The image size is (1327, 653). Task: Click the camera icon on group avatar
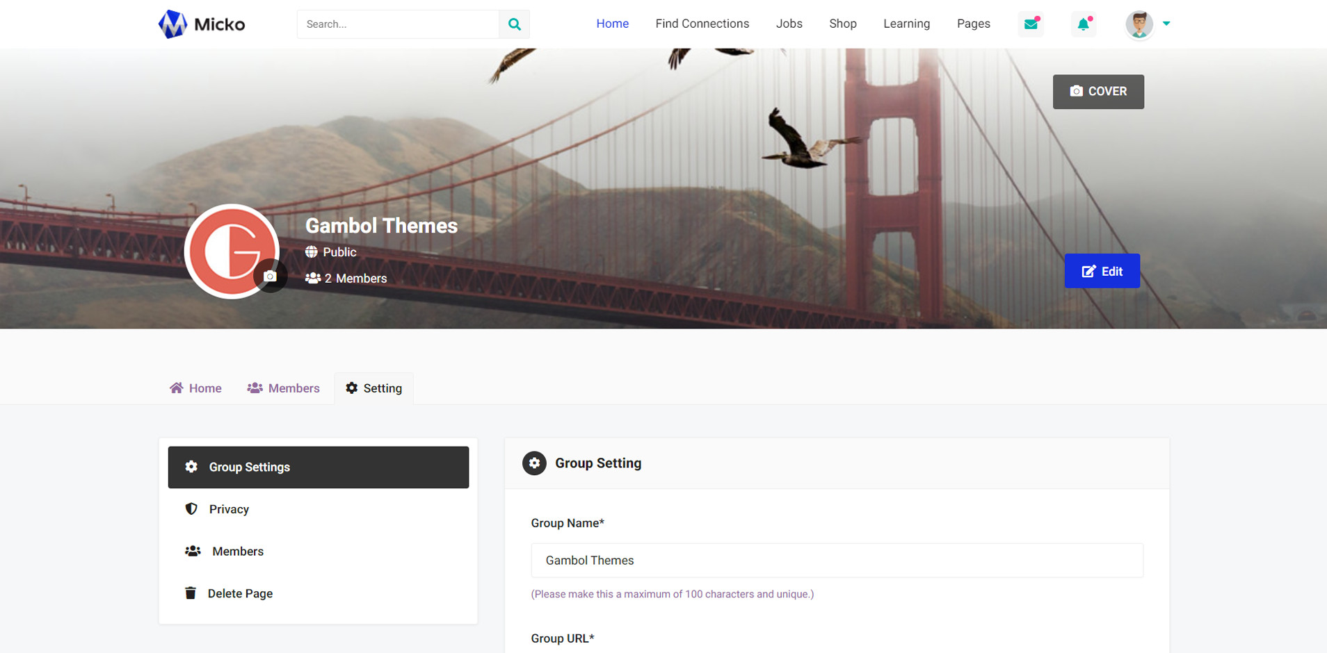click(x=271, y=276)
